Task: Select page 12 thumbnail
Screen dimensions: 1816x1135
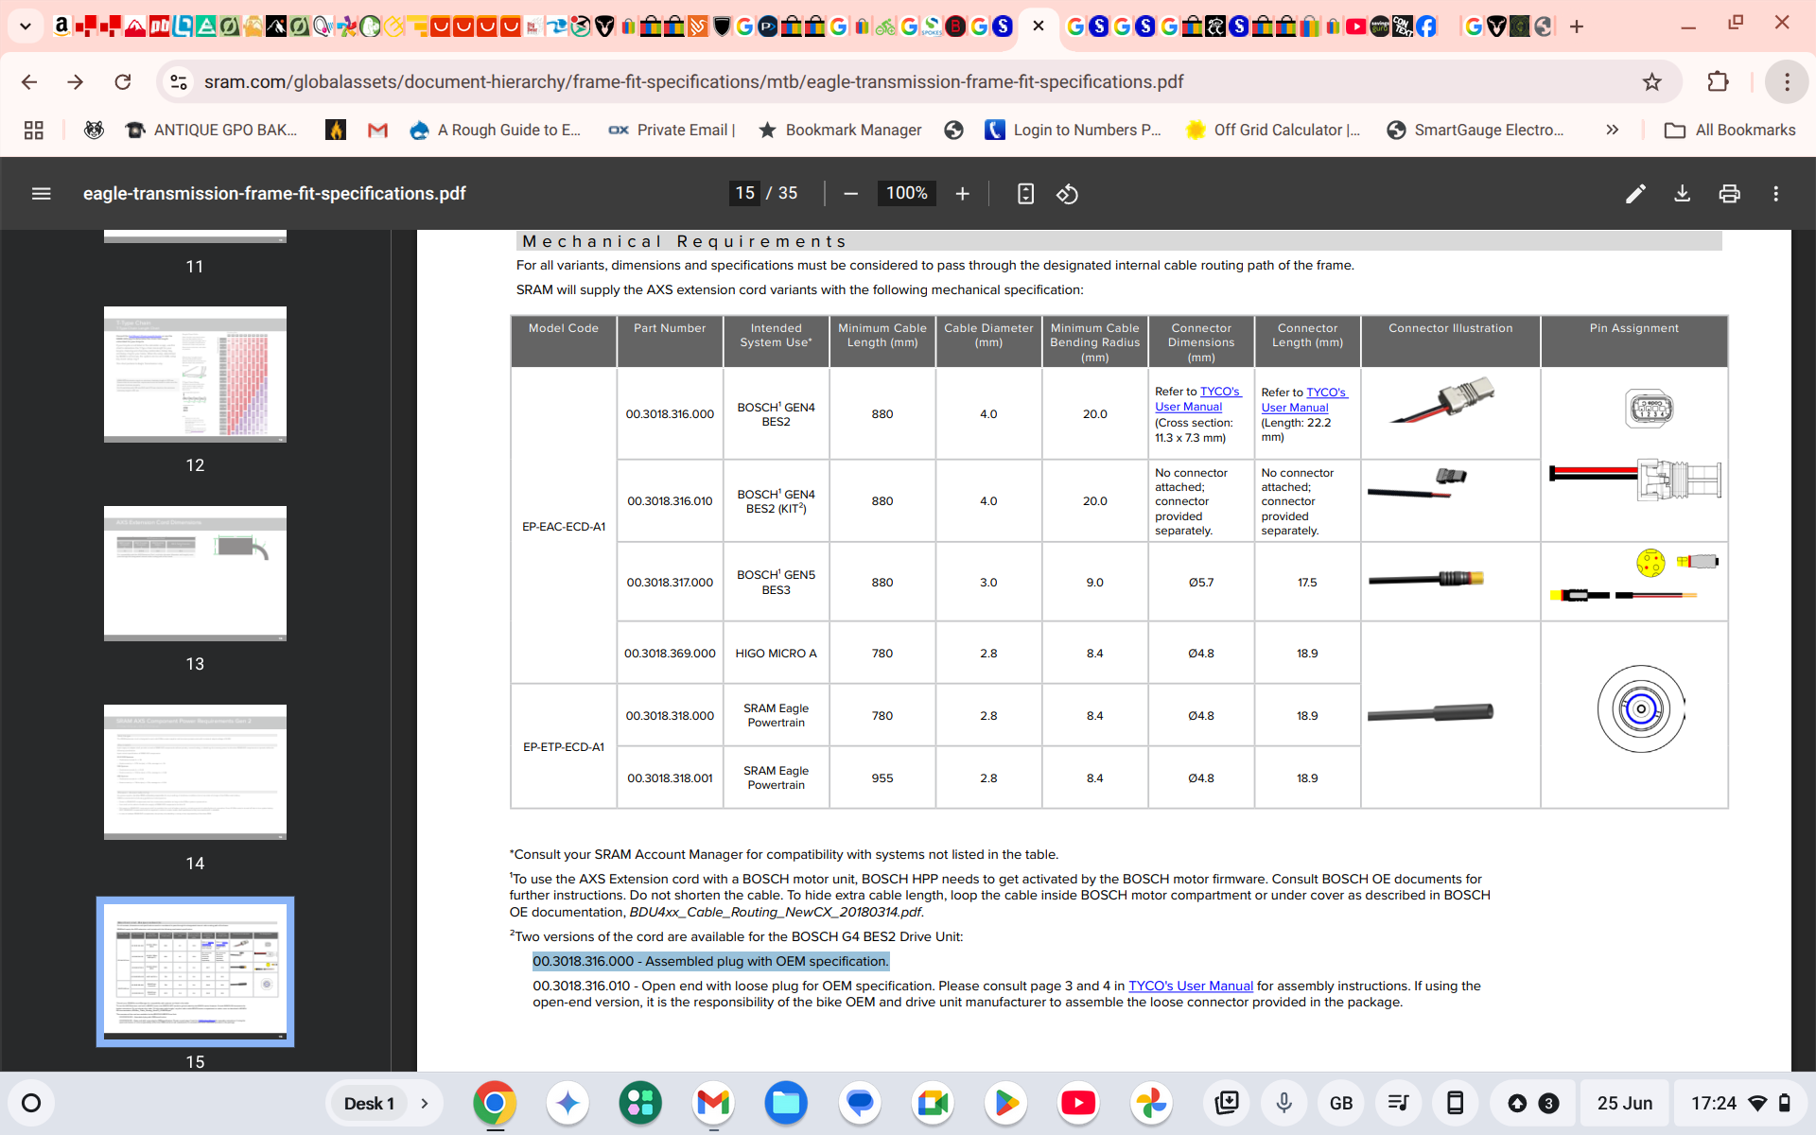Action: [x=195, y=375]
